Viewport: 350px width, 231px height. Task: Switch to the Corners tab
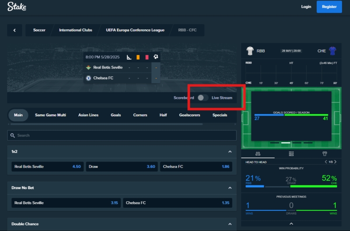pos(140,115)
